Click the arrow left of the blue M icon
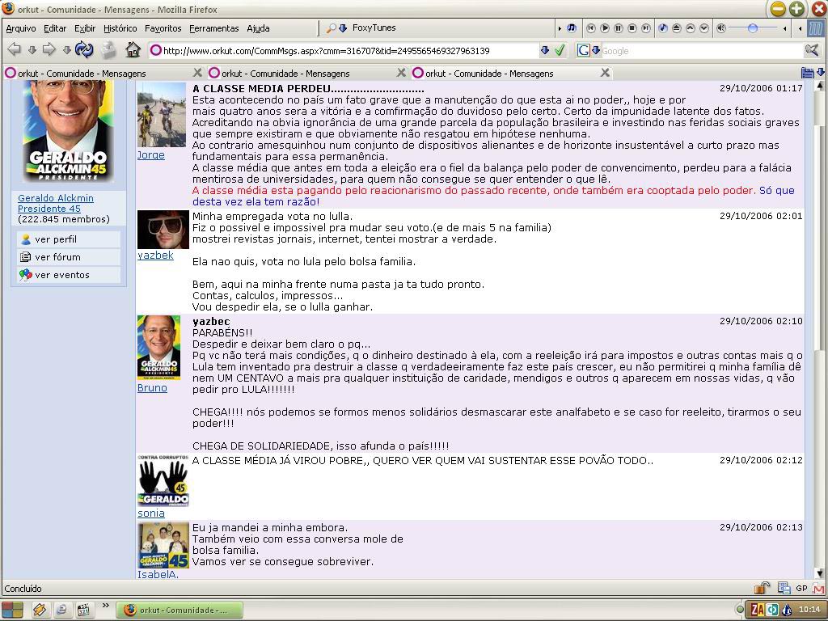 coord(801,28)
